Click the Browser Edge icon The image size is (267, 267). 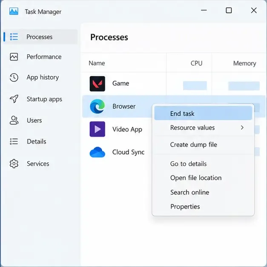pos(97,106)
